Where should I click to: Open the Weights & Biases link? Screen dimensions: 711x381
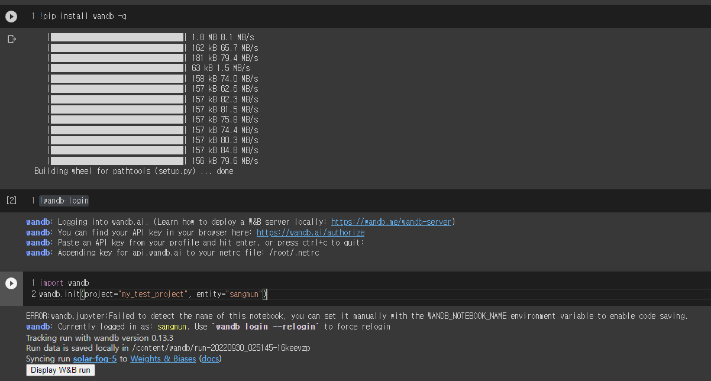163,359
